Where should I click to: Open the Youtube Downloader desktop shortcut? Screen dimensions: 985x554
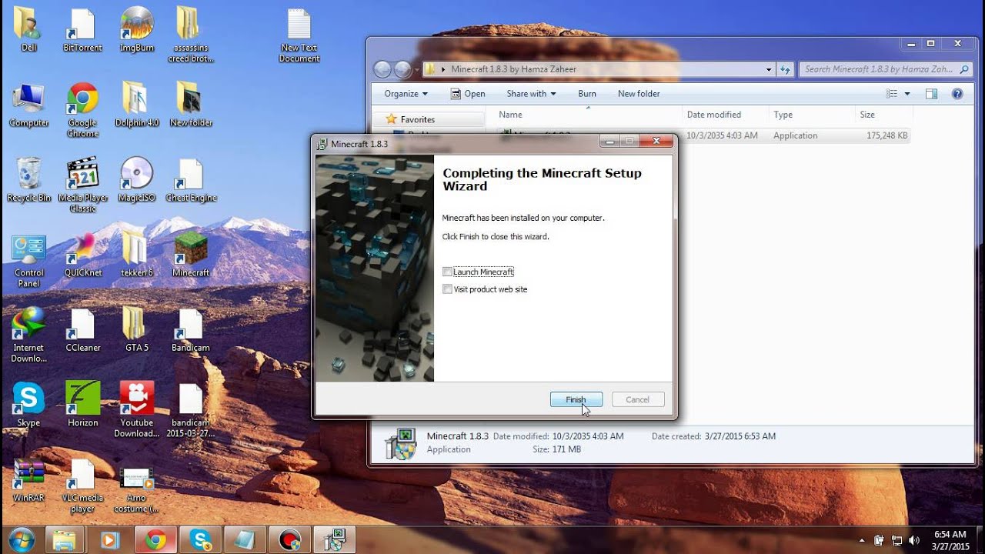click(137, 410)
